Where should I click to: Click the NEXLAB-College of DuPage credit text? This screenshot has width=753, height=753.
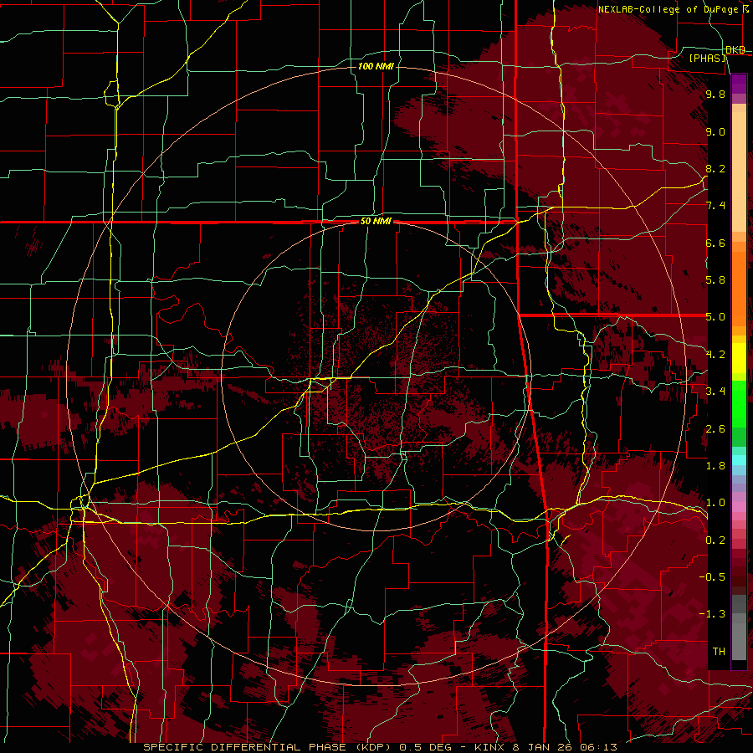(668, 9)
